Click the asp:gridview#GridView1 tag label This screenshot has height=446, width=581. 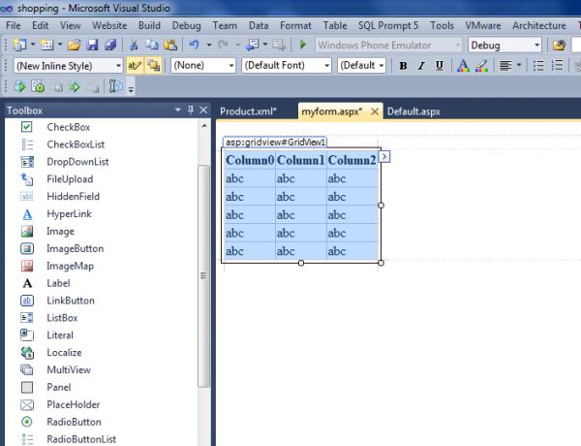pyautogui.click(x=275, y=143)
